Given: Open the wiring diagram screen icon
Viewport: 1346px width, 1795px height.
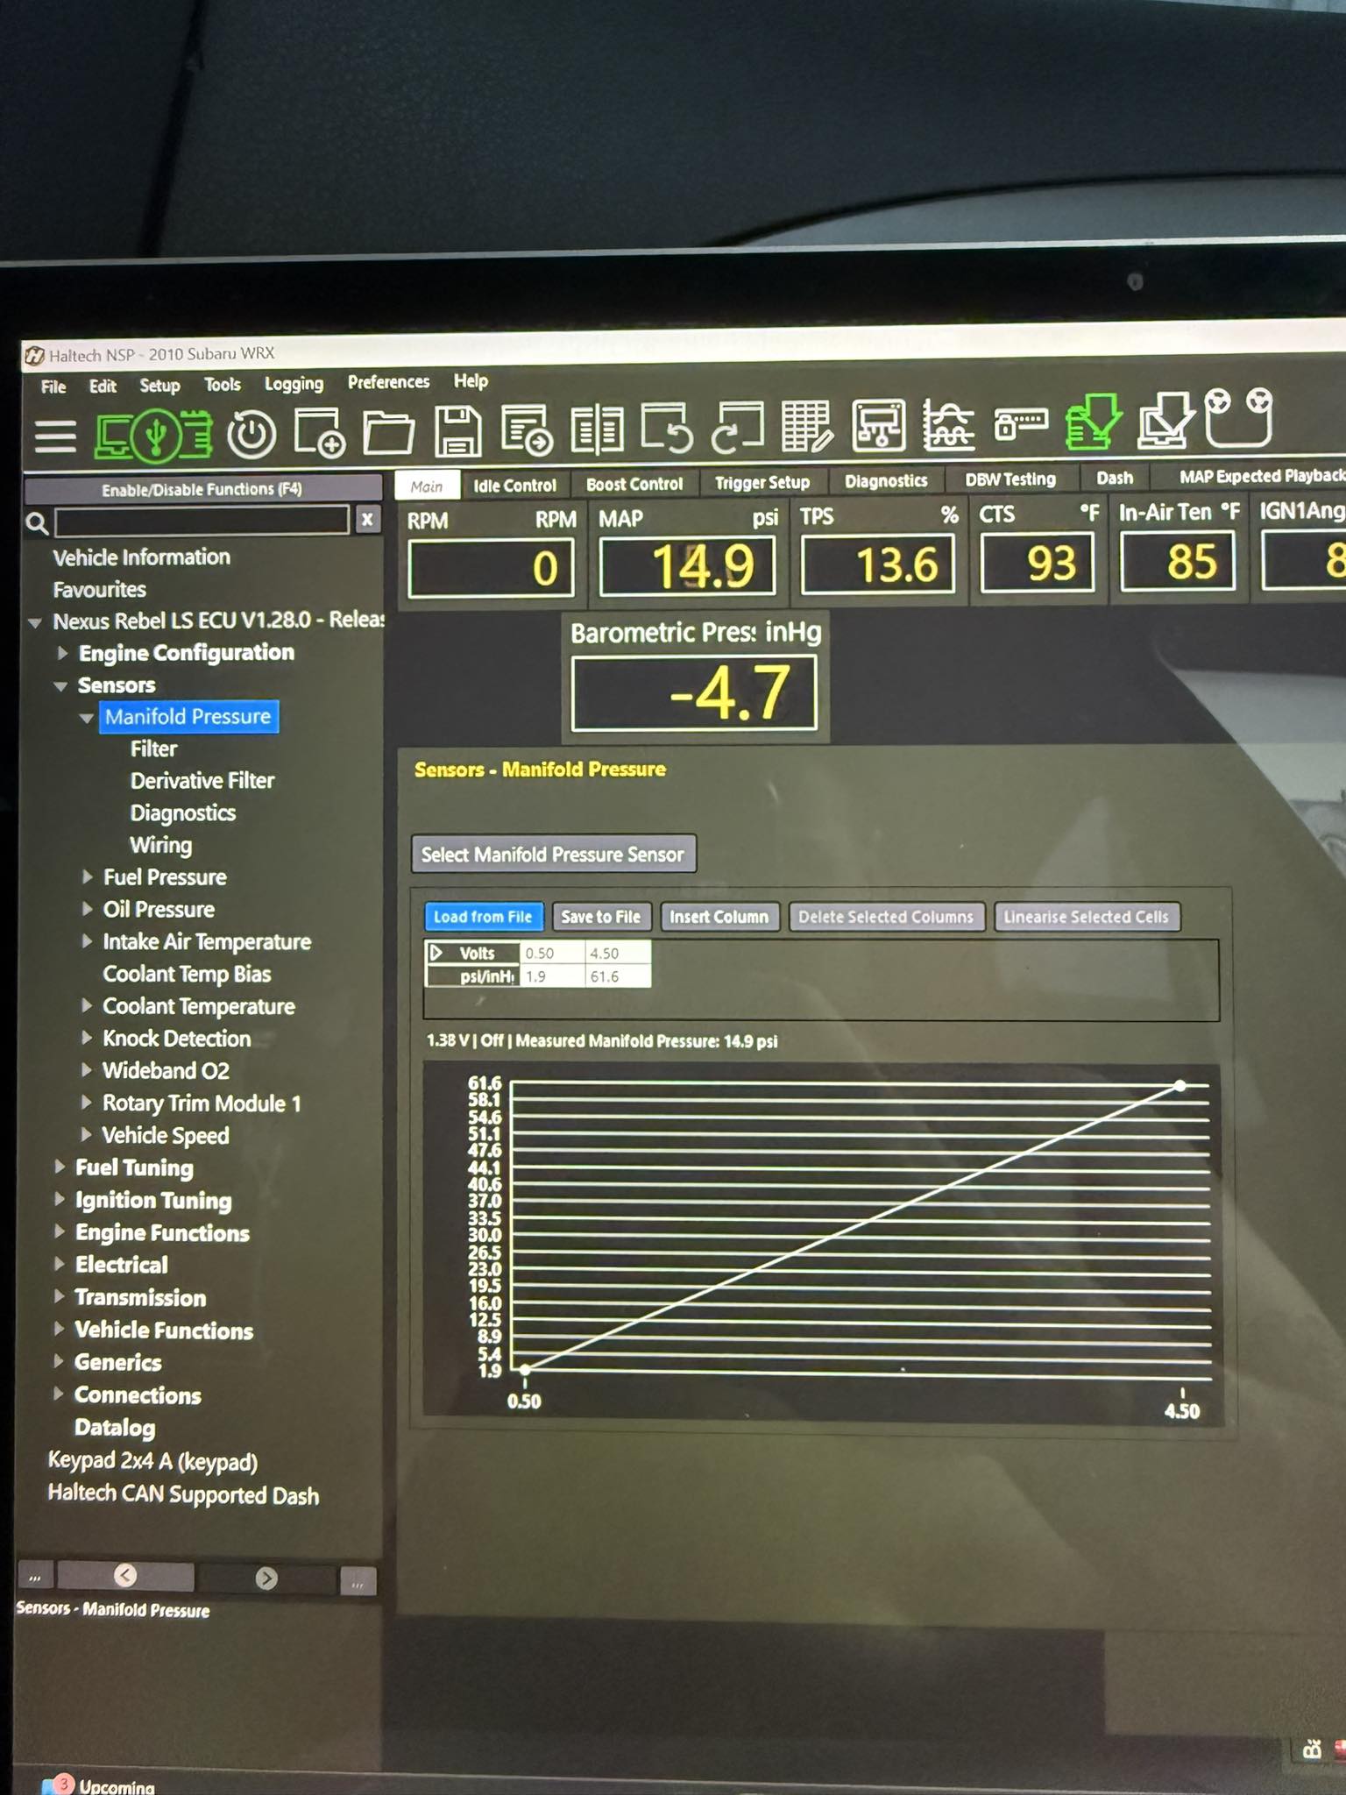Looking at the screenshot, I should [879, 425].
